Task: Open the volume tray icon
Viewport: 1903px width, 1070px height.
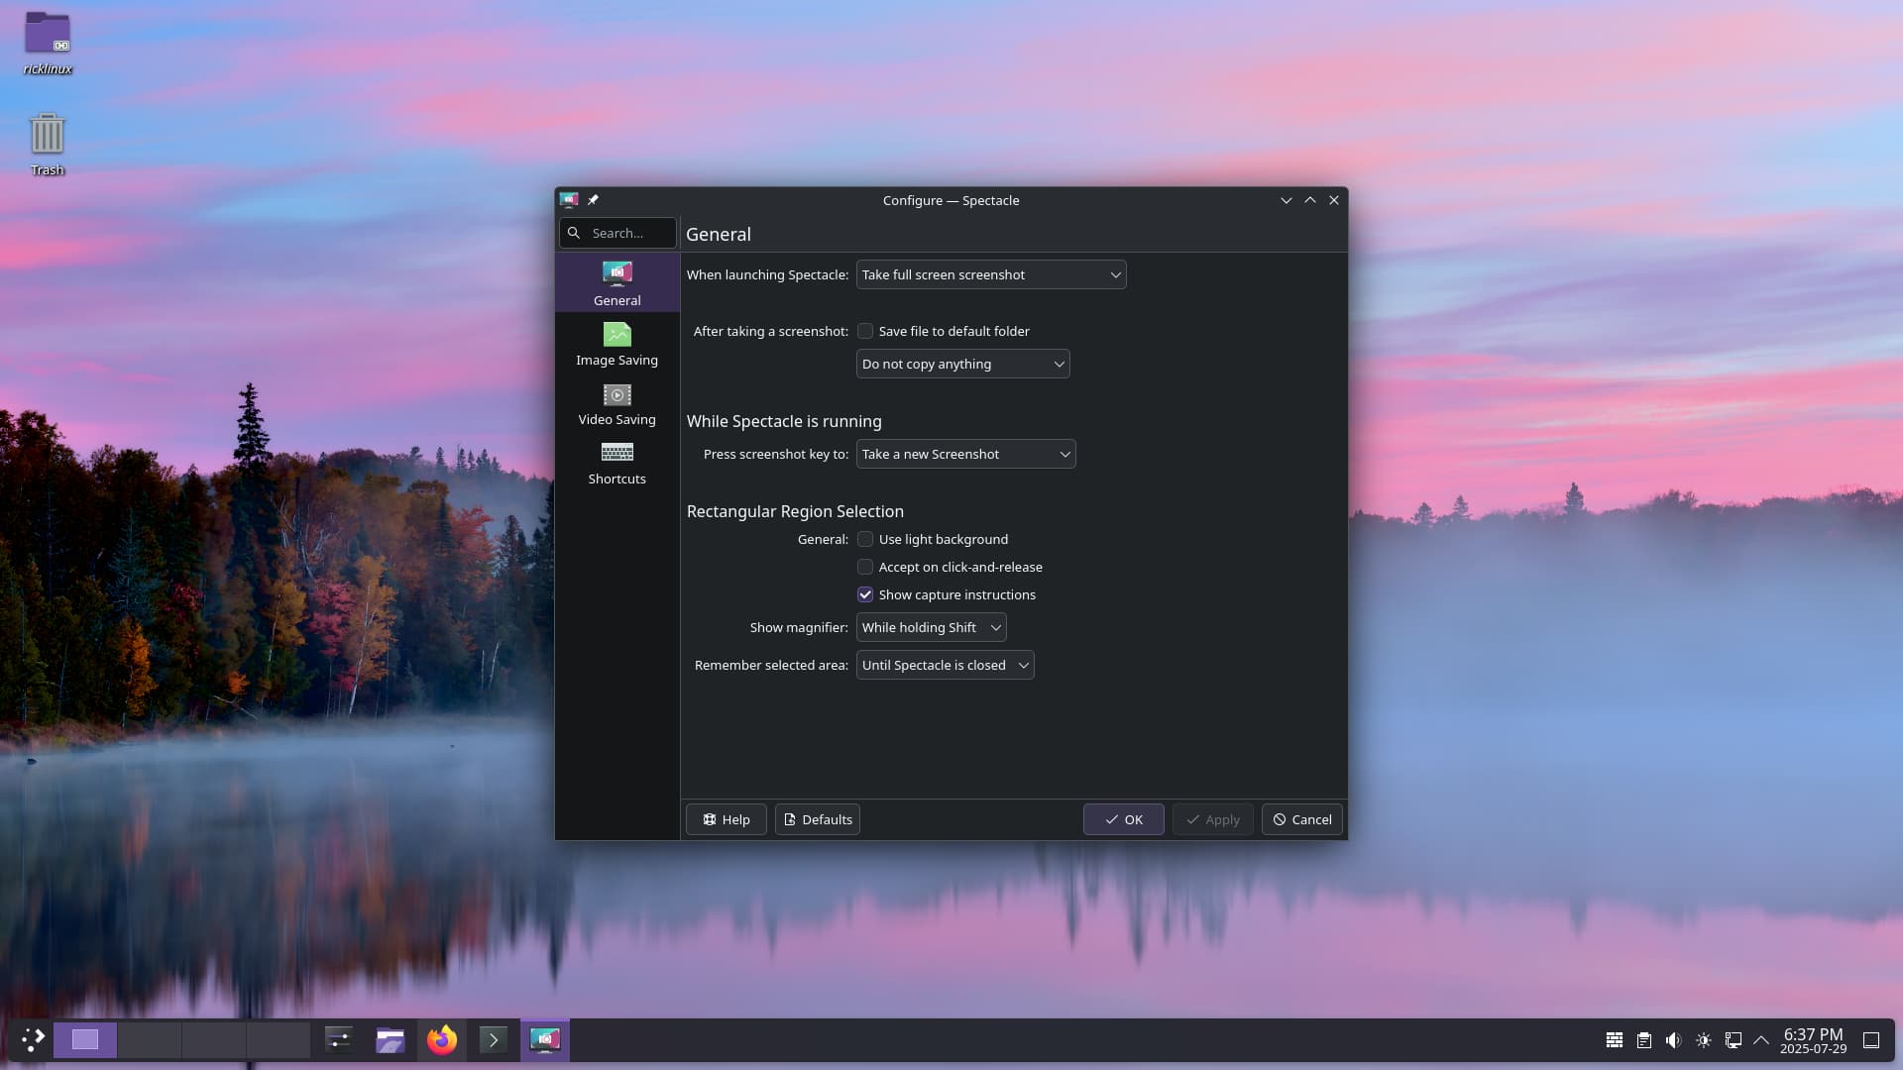Action: click(1674, 1040)
